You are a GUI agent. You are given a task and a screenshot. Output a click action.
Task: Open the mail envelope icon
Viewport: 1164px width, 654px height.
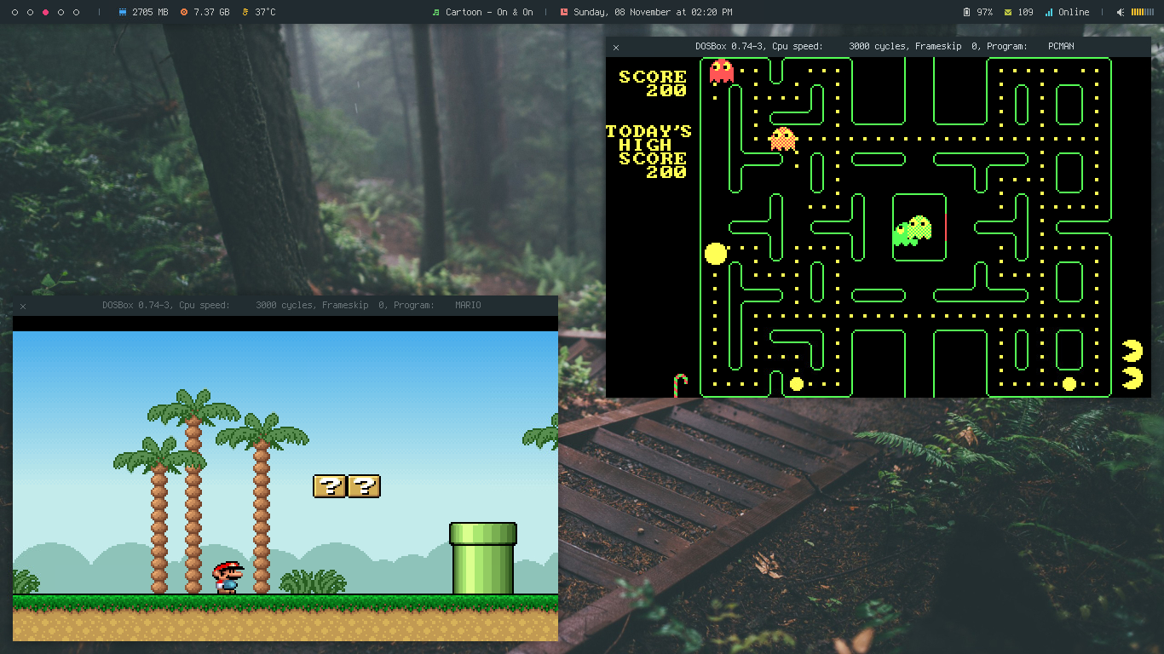(1008, 13)
